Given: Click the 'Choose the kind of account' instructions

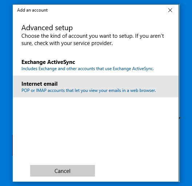Looking at the screenshot, I should [x=93, y=40].
